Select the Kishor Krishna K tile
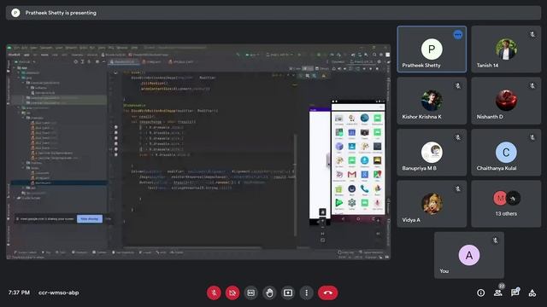Image resolution: width=547 pixels, height=307 pixels. click(432, 101)
